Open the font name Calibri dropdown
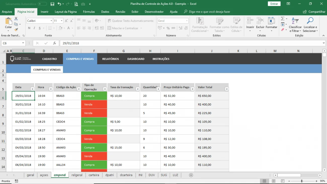Screen dimensions: 327x184 [x=51, y=21]
